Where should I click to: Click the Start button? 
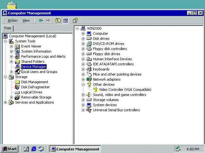9,149
